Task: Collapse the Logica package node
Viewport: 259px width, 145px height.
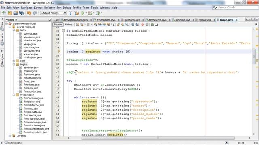Action: click(13, 64)
